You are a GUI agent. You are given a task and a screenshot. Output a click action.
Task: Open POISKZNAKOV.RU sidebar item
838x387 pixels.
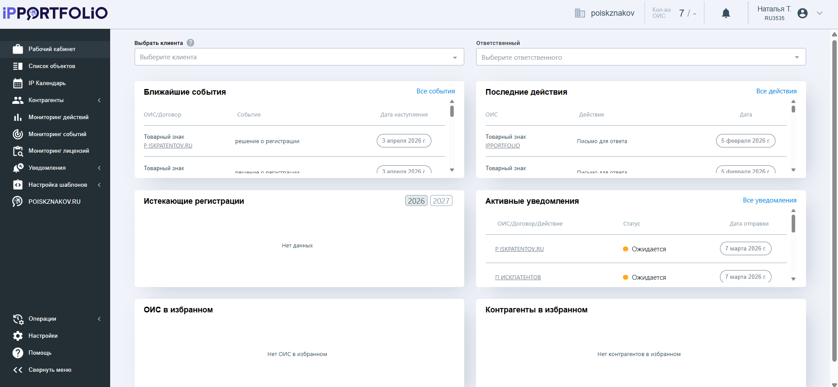click(54, 202)
